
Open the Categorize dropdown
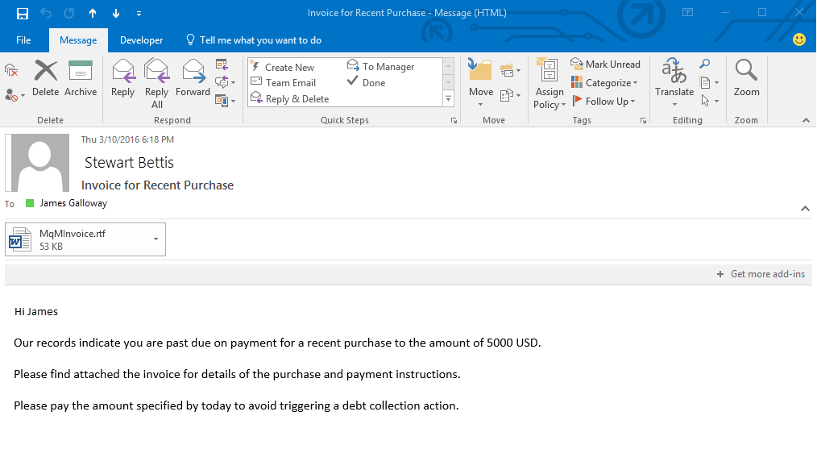pyautogui.click(x=604, y=82)
